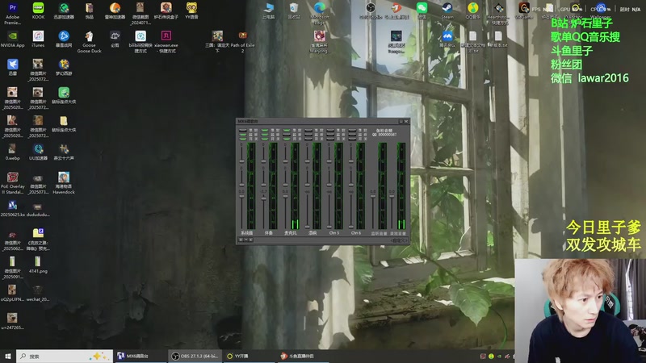Click the third small button at mixer bottom-left
This screenshot has height=363, width=646.
251,240
